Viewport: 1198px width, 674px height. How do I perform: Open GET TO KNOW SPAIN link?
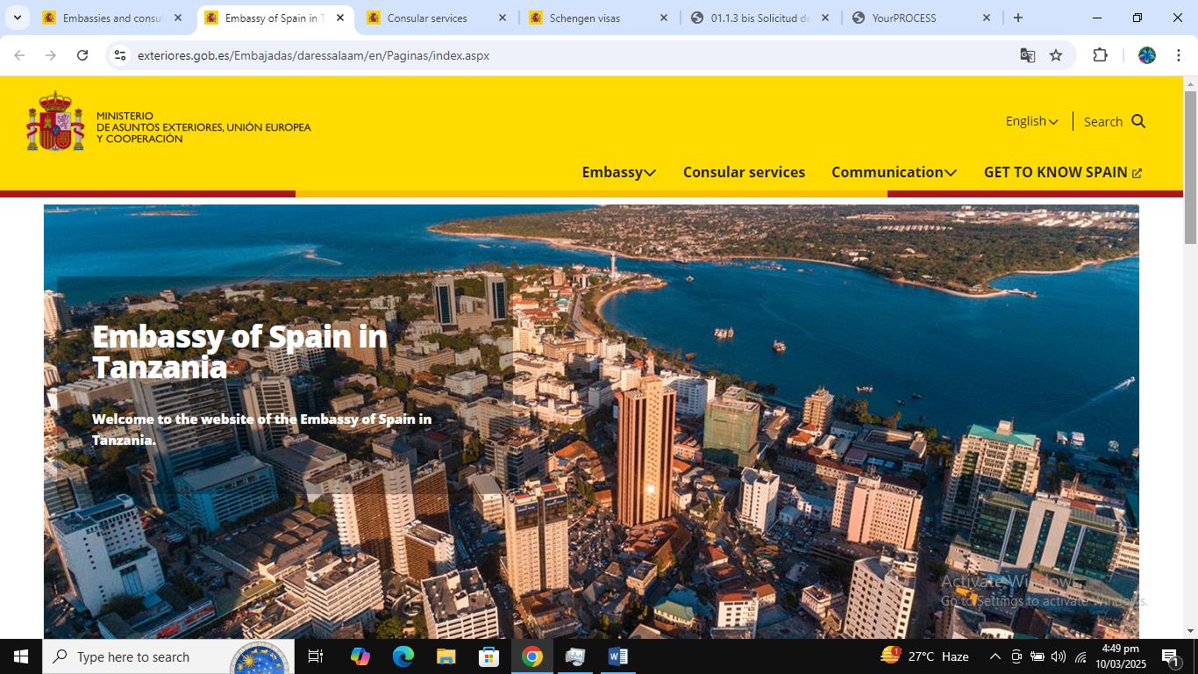[1055, 172]
